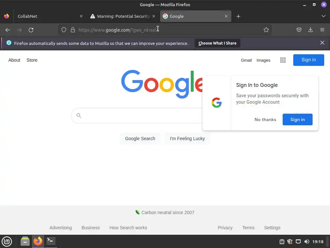Open the Save to Pocket icon
Viewport: 330px width, 248px height.
pos(299,30)
